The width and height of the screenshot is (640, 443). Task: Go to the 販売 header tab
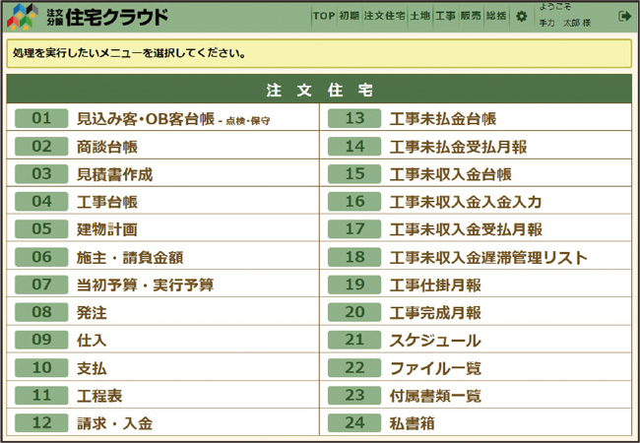471,16
